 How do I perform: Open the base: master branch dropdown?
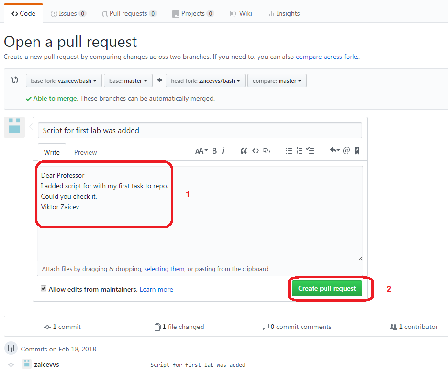[x=128, y=80]
